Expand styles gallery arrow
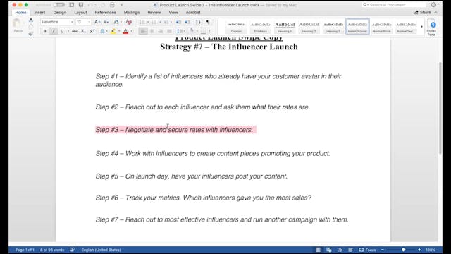The image size is (451, 254). [x=421, y=27]
